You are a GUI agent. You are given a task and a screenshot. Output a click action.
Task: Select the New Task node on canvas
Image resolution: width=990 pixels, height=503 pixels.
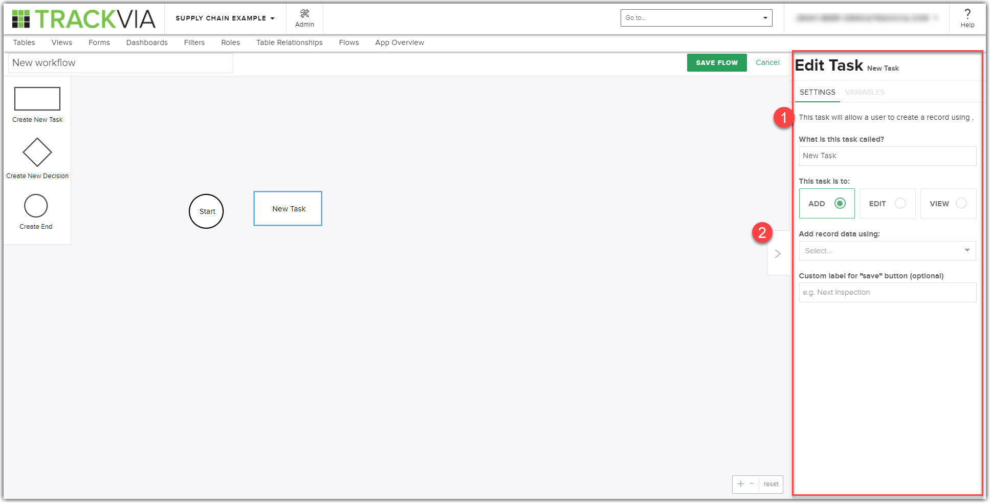(288, 209)
